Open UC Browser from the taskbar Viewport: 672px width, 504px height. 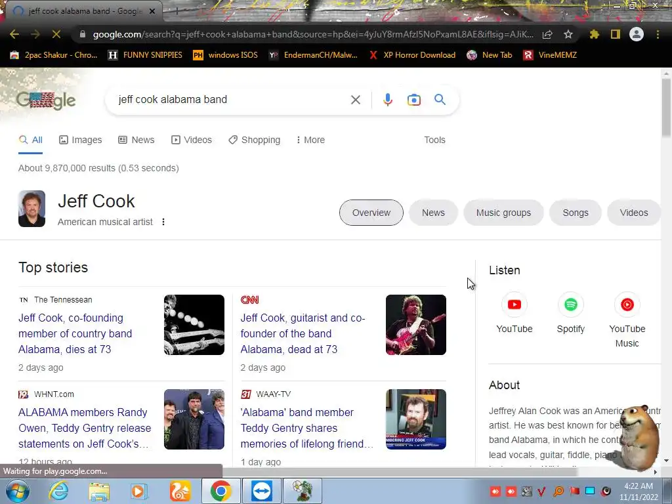point(180,491)
